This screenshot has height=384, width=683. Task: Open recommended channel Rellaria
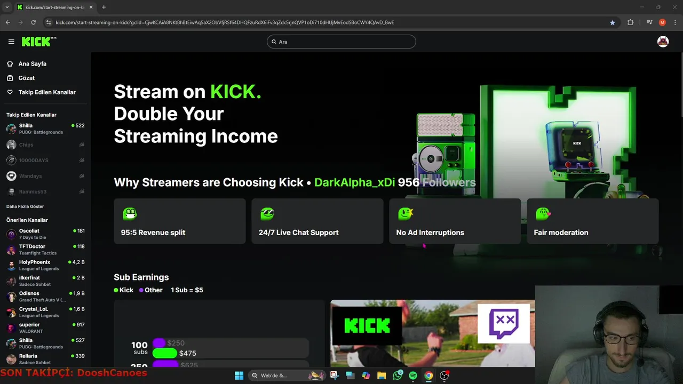click(45, 359)
